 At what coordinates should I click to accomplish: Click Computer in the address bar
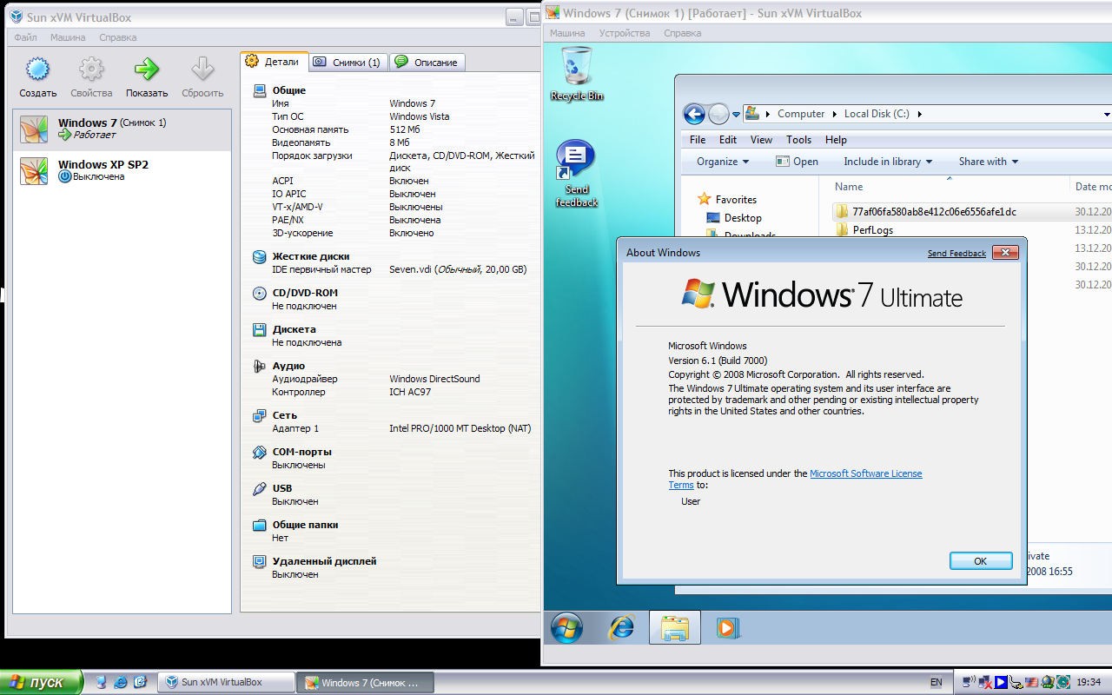801,114
